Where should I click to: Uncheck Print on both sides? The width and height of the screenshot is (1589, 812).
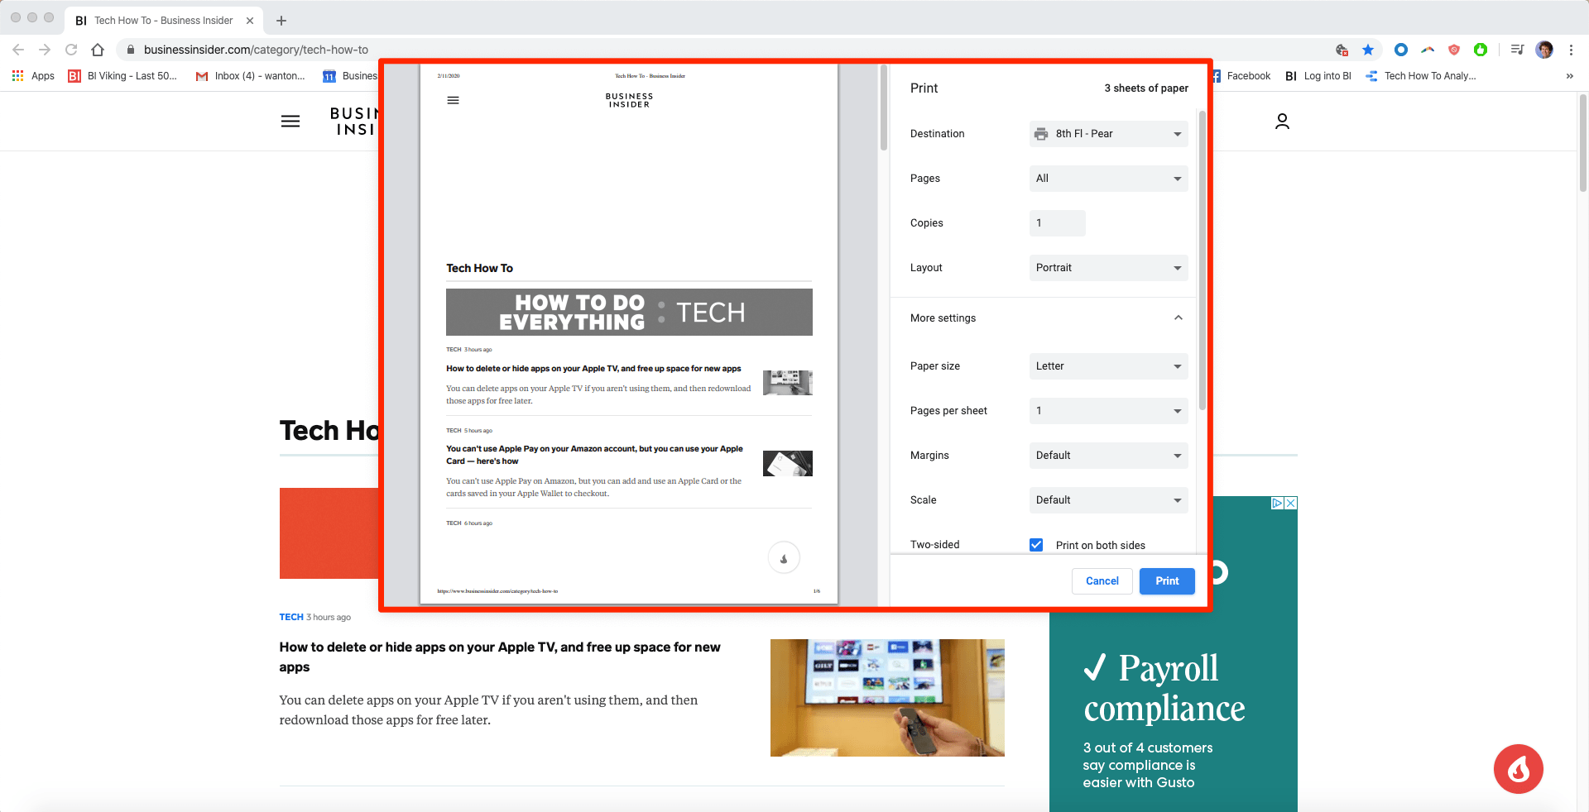1036,544
